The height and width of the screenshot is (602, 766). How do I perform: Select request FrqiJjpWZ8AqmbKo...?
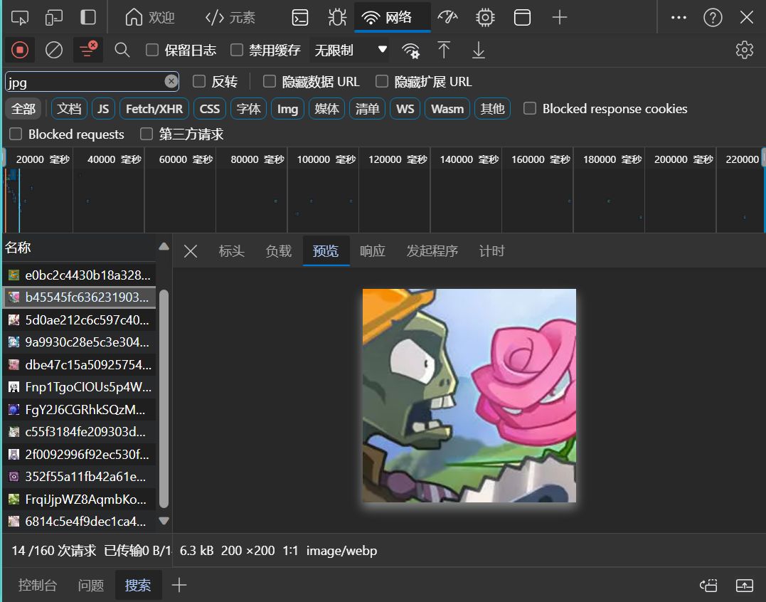click(x=80, y=499)
